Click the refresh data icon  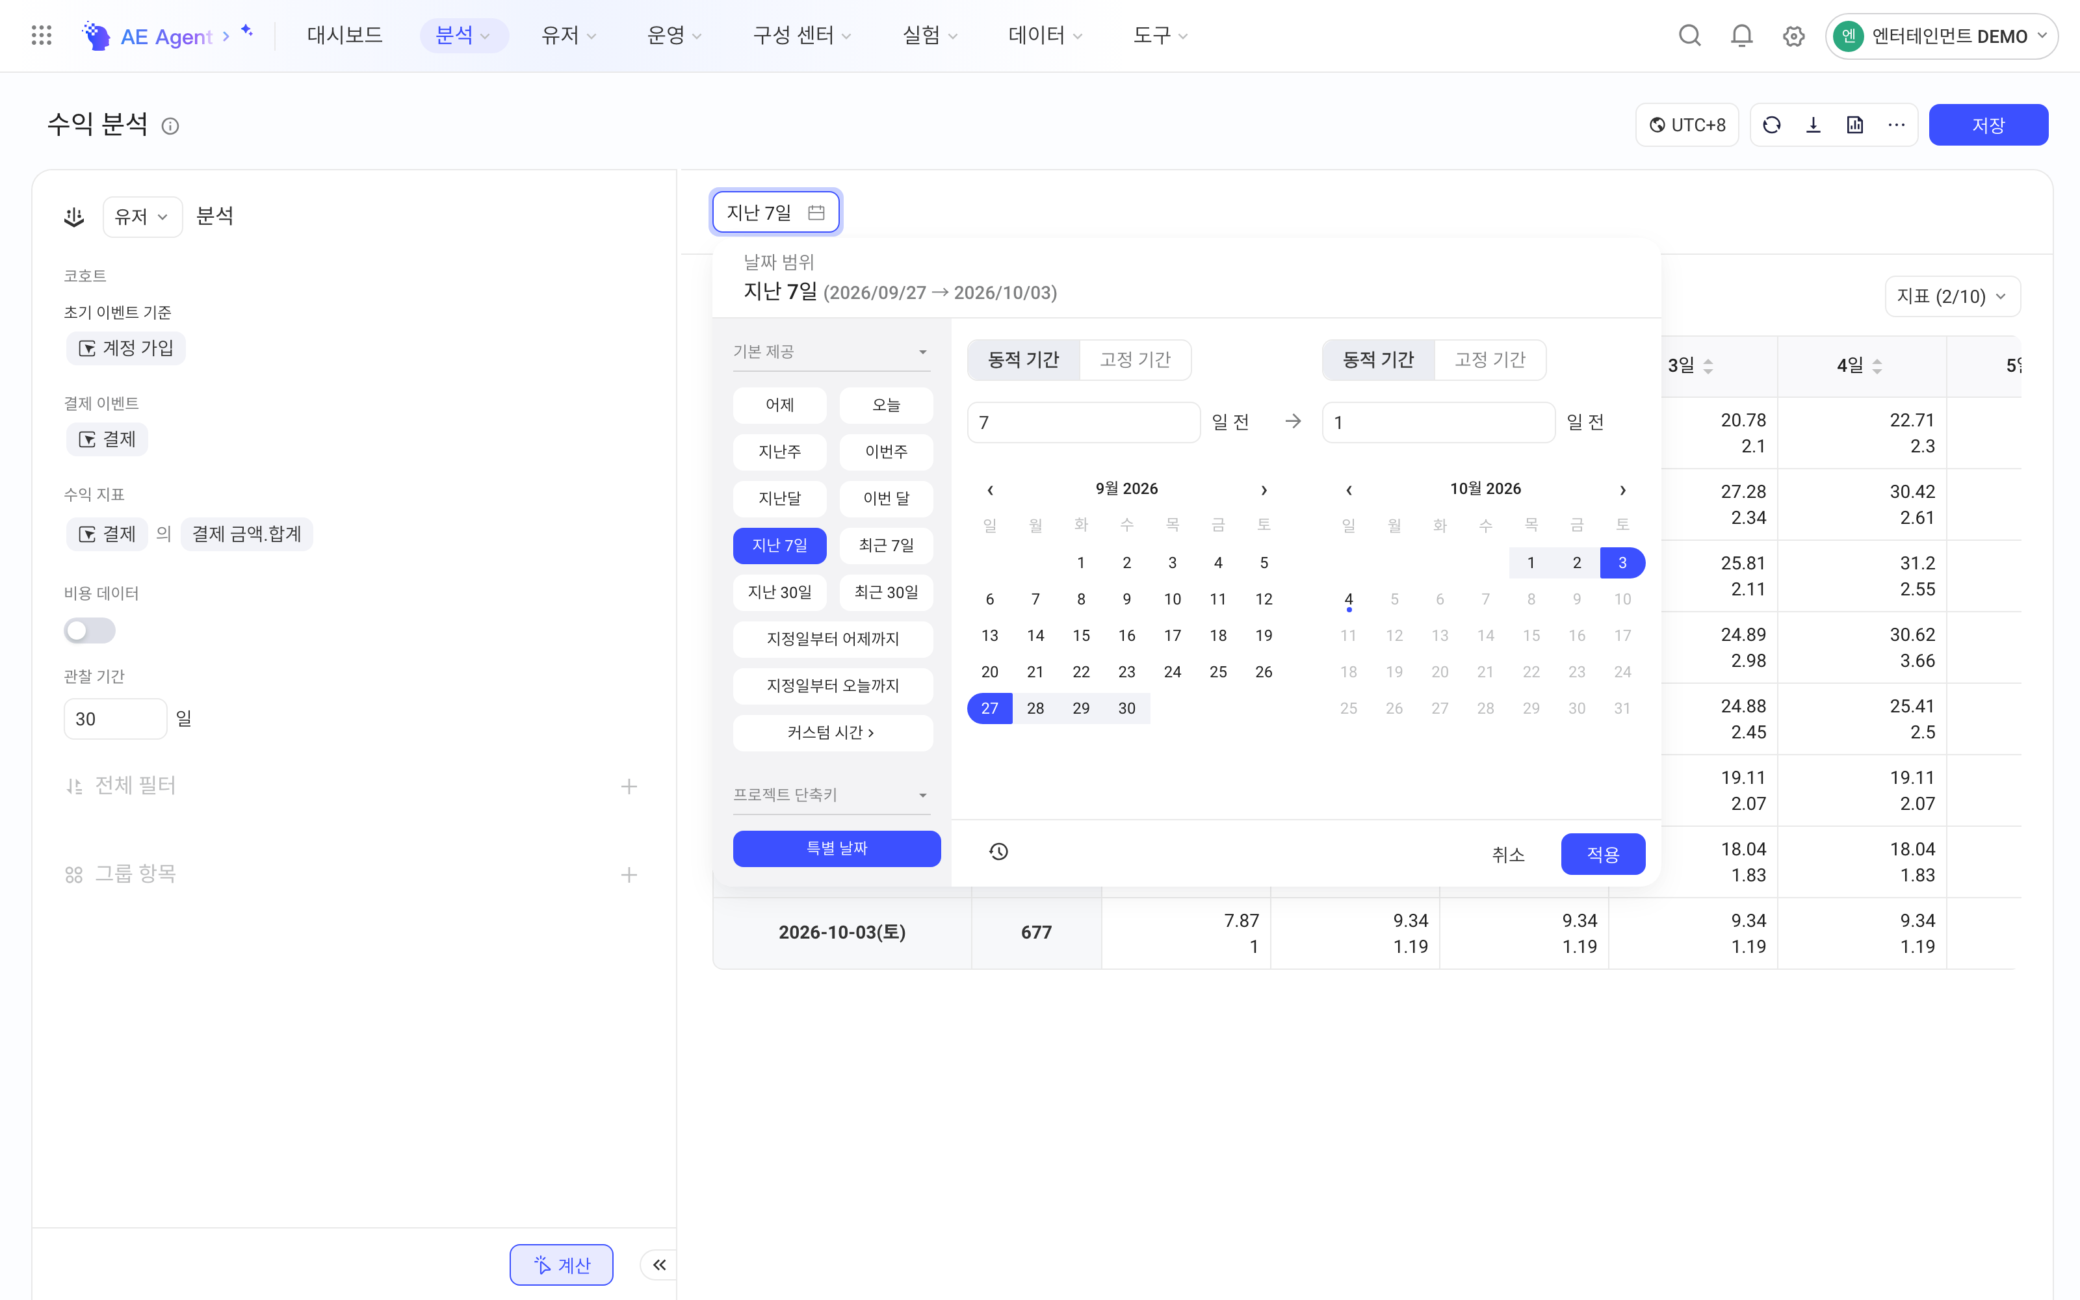[x=1771, y=125]
